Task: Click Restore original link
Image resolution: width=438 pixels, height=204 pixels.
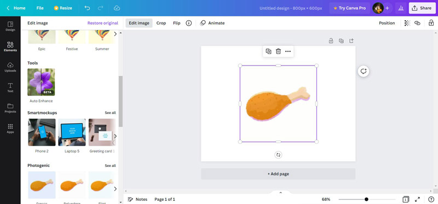Action: [x=103, y=23]
